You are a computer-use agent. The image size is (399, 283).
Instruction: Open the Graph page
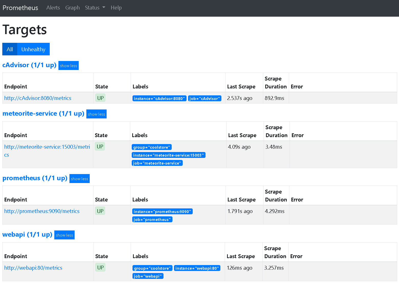pos(73,8)
